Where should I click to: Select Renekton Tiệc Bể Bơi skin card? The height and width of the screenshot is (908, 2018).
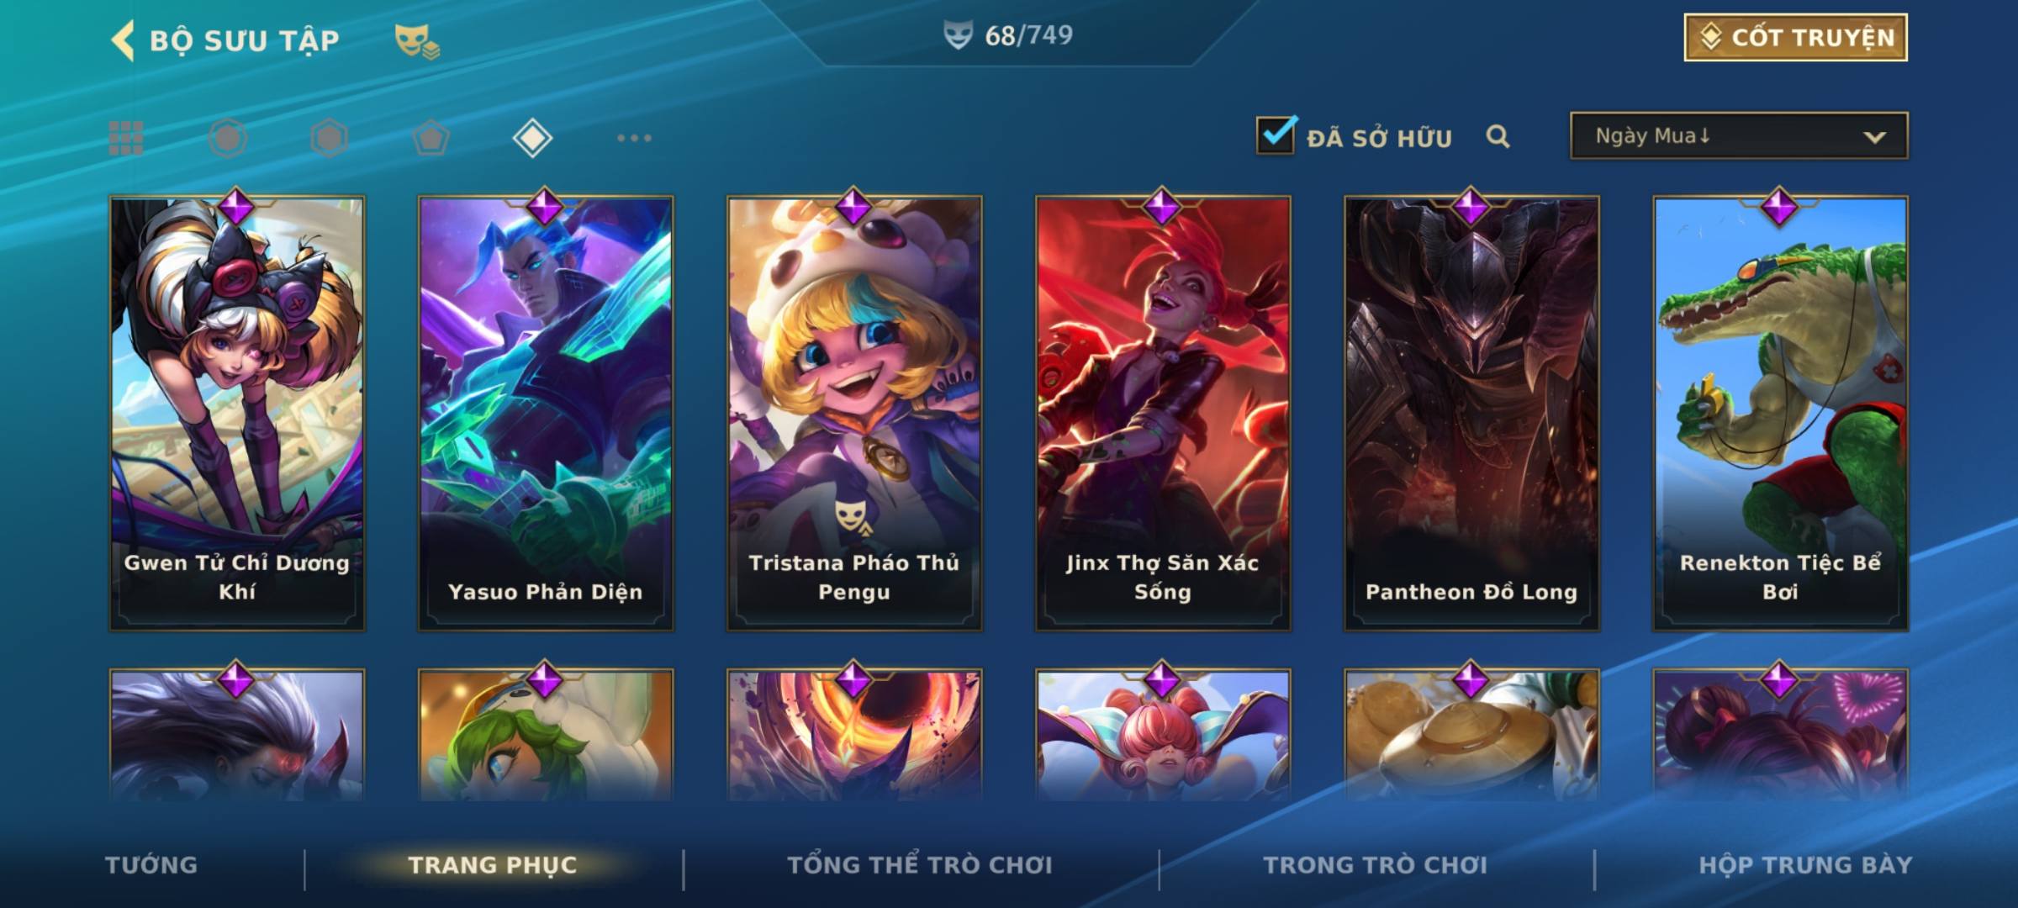[x=1780, y=414]
